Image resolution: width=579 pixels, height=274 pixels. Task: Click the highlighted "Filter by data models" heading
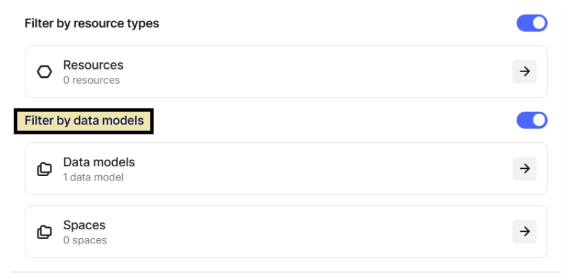(84, 121)
